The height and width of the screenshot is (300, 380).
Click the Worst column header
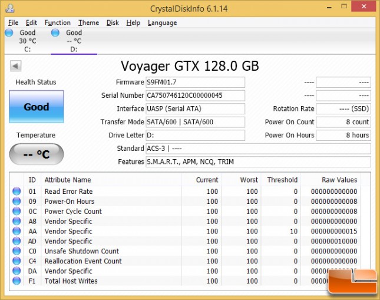[x=241, y=180]
